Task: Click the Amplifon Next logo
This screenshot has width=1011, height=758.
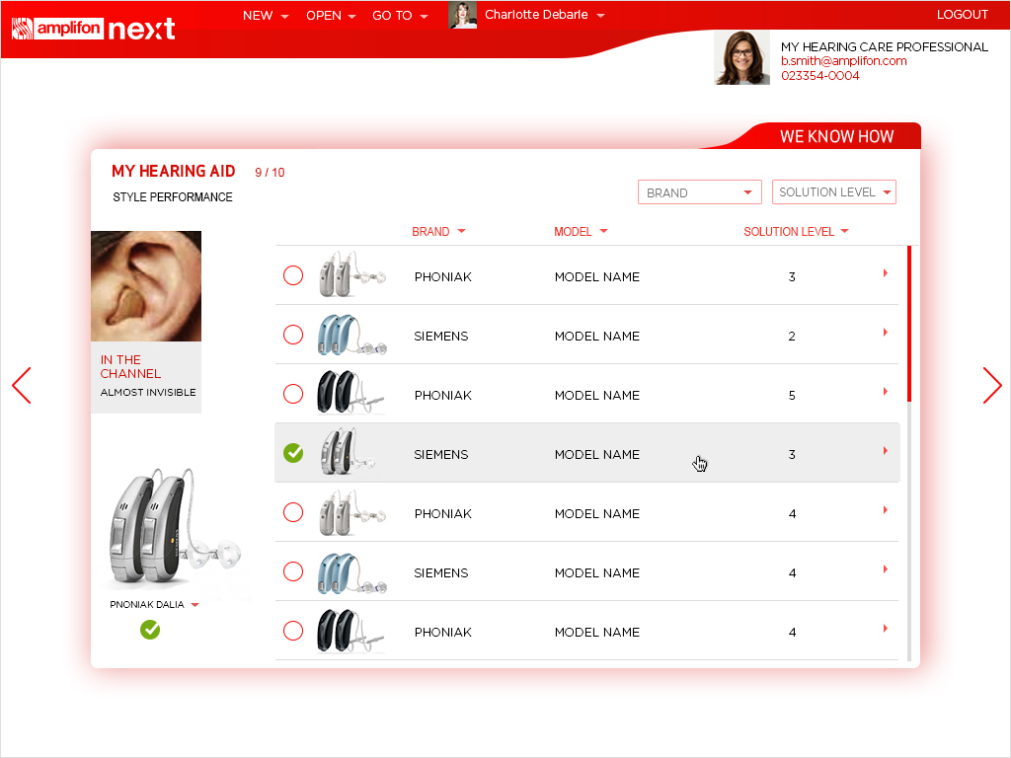Action: click(x=94, y=29)
